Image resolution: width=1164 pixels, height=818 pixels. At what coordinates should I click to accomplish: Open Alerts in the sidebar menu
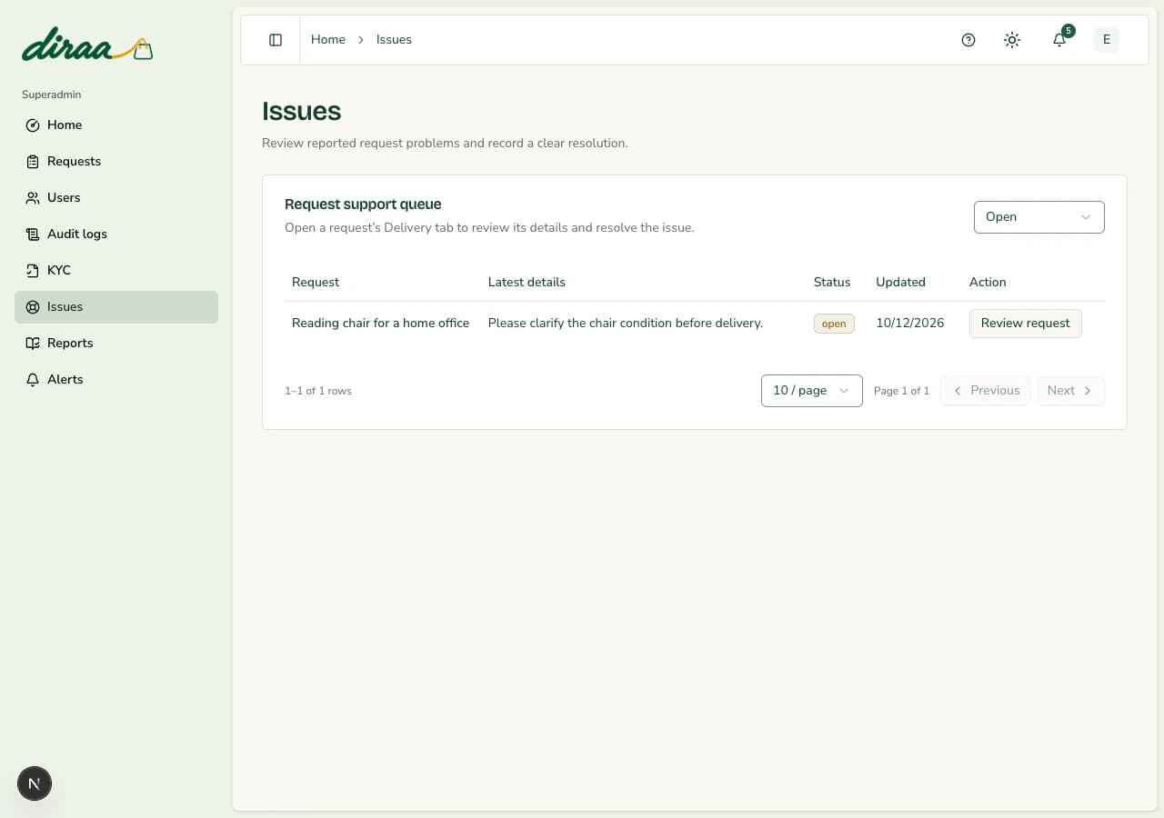pyautogui.click(x=116, y=380)
